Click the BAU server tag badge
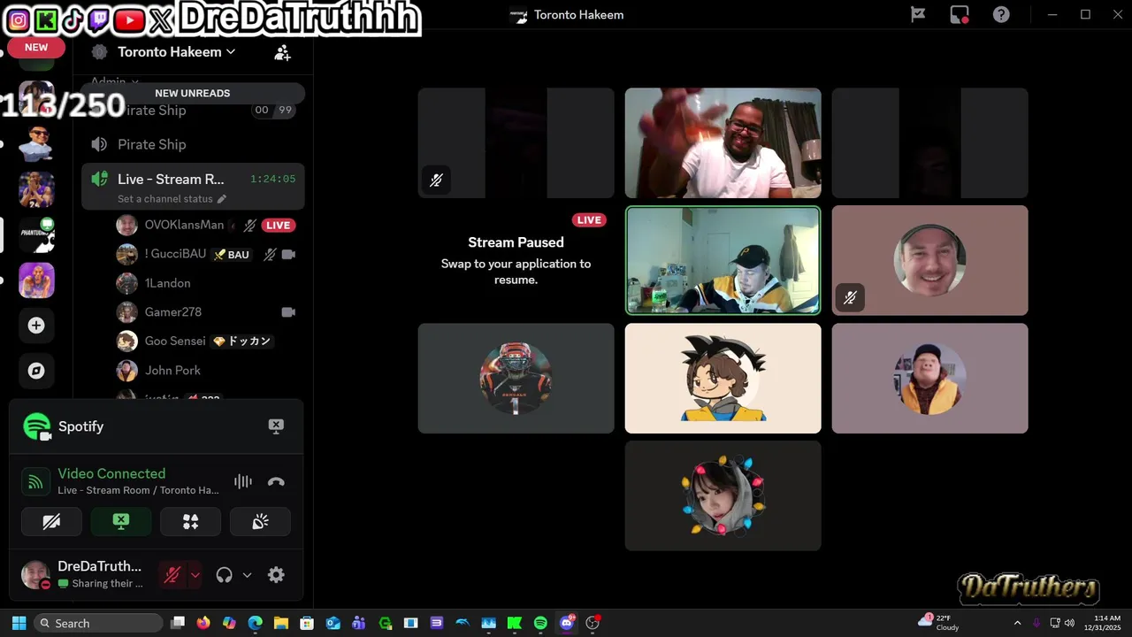 [232, 255]
